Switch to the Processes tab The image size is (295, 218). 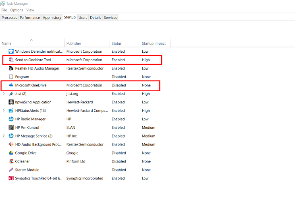[9, 17]
